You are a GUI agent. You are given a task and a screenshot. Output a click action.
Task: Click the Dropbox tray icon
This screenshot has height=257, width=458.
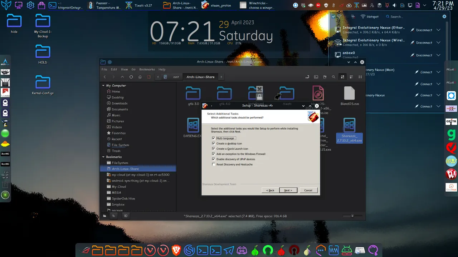pyautogui.click(x=303, y=5)
